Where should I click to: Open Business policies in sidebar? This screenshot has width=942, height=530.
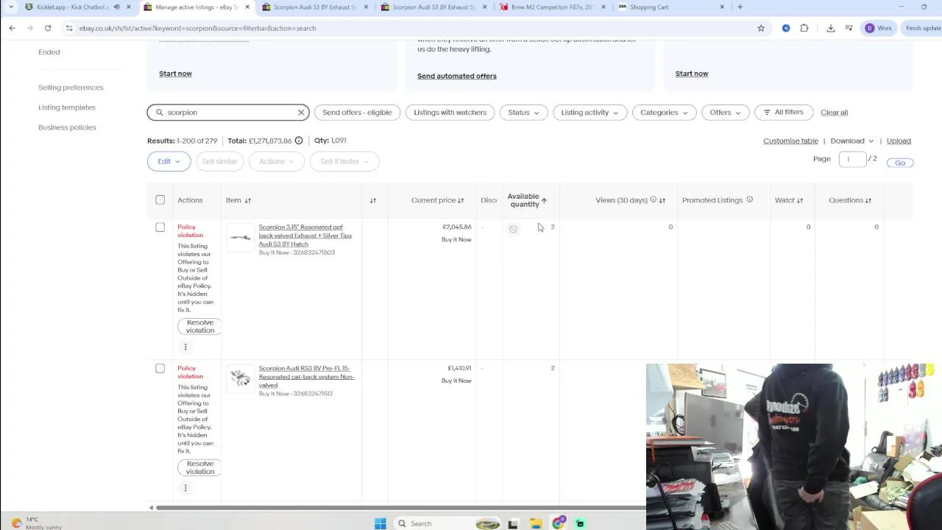click(x=67, y=127)
